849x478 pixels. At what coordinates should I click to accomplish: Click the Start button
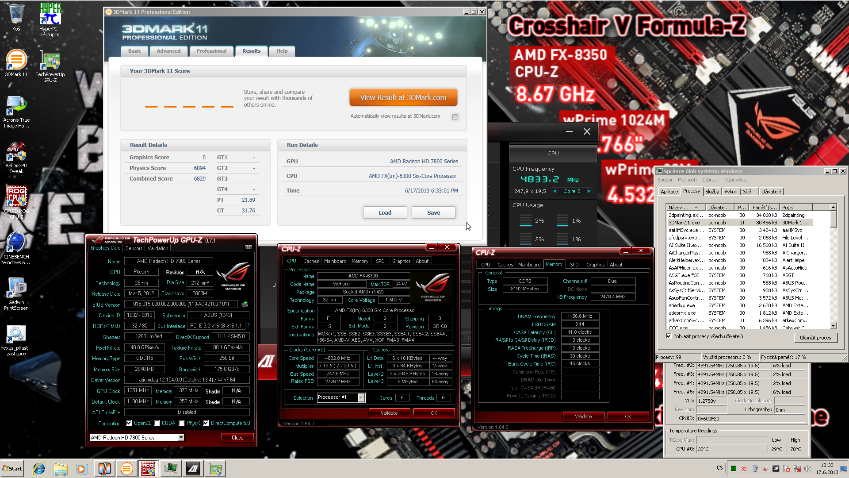point(12,469)
